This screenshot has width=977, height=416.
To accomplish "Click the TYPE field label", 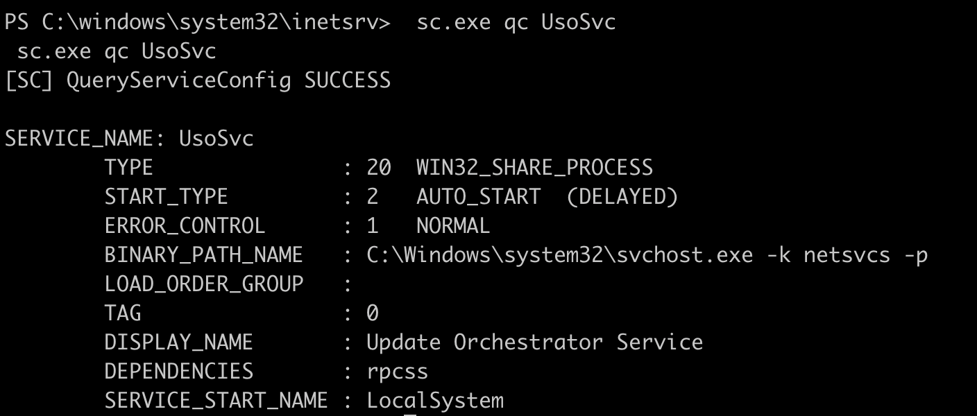I will click(128, 168).
